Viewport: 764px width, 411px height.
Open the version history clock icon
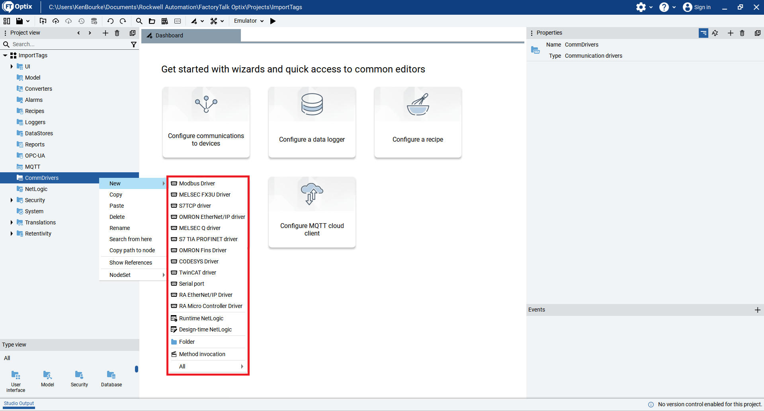pyautogui.click(x=81, y=21)
